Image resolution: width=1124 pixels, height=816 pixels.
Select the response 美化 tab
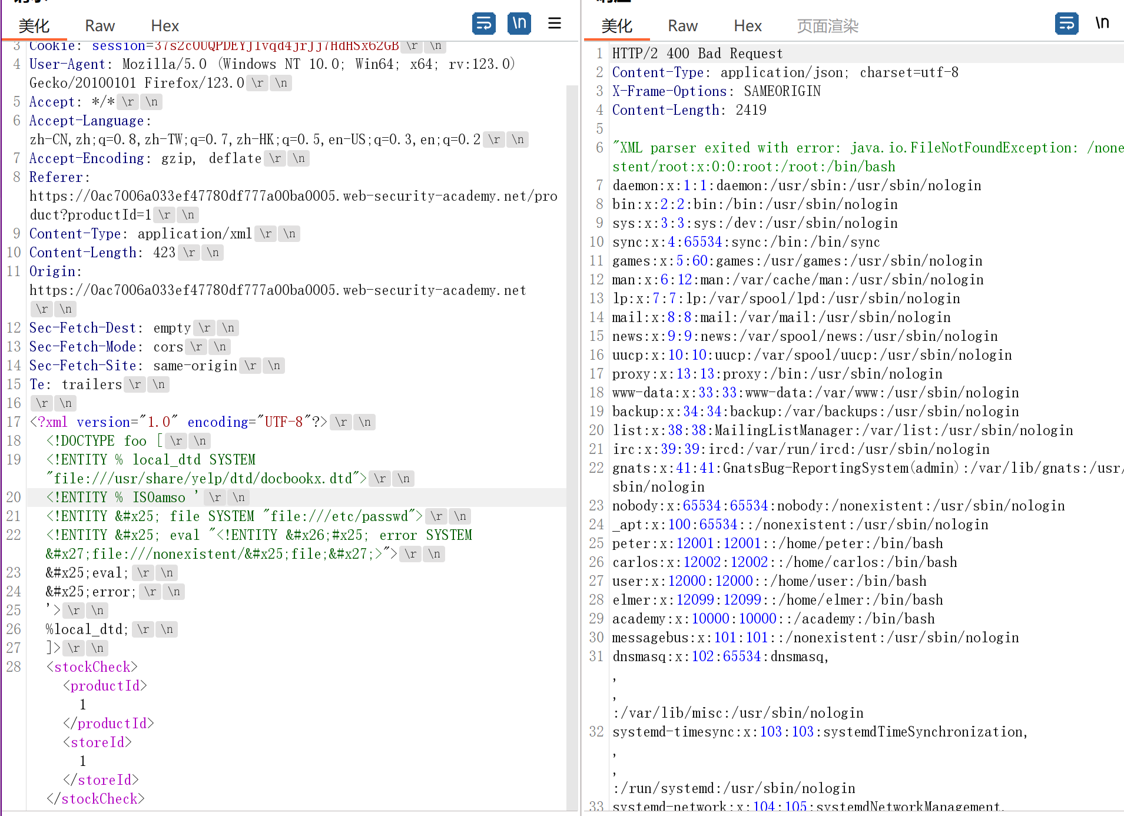(x=616, y=26)
